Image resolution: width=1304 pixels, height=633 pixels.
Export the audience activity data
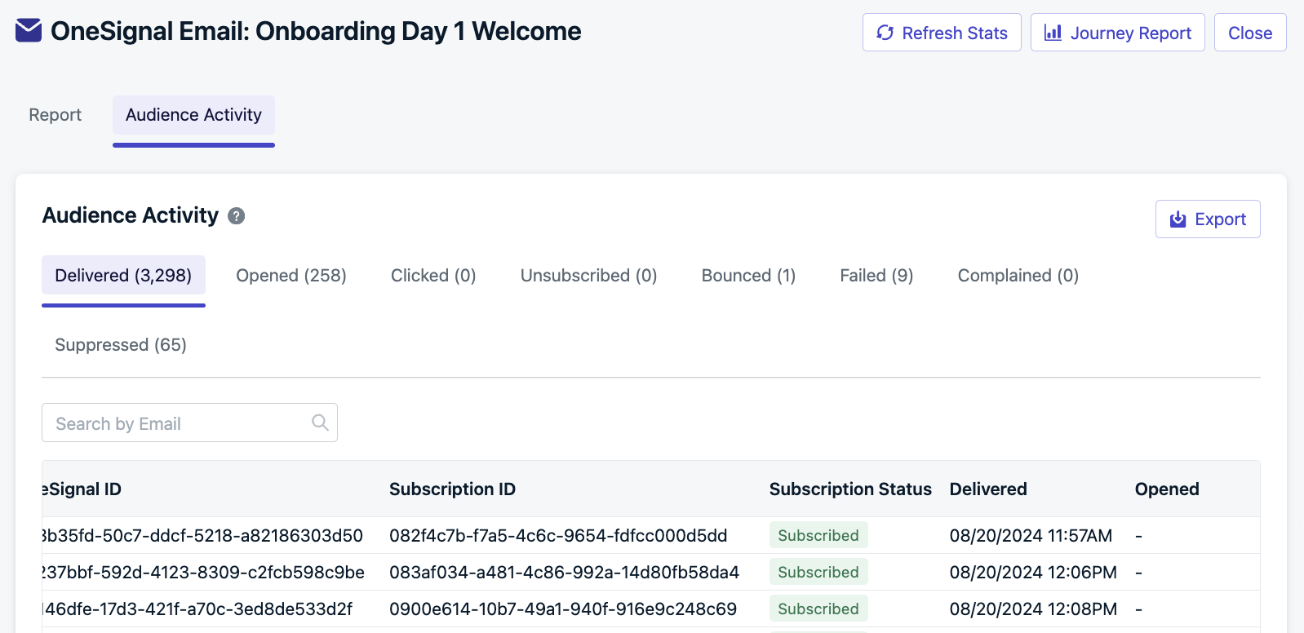[x=1208, y=219]
